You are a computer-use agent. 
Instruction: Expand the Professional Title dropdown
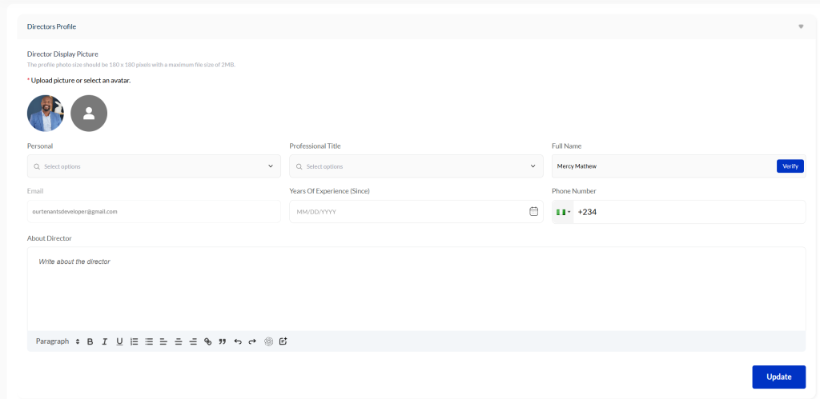pyautogui.click(x=416, y=166)
